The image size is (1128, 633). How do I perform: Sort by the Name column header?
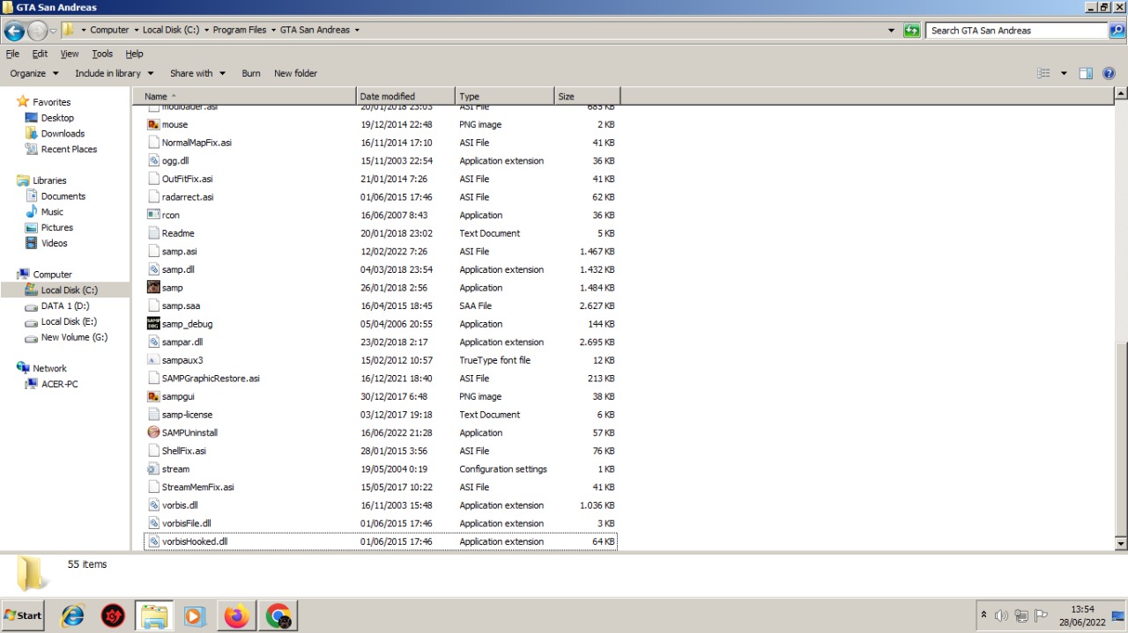(x=246, y=96)
